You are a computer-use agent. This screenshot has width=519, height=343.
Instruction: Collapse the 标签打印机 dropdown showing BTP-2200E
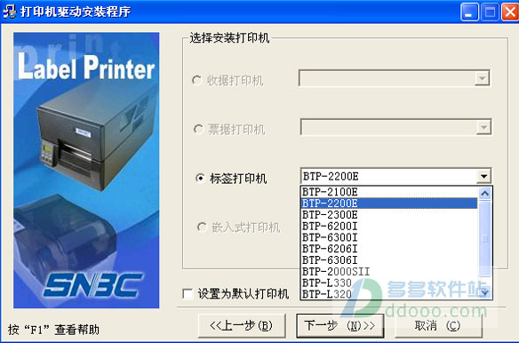[x=484, y=176]
